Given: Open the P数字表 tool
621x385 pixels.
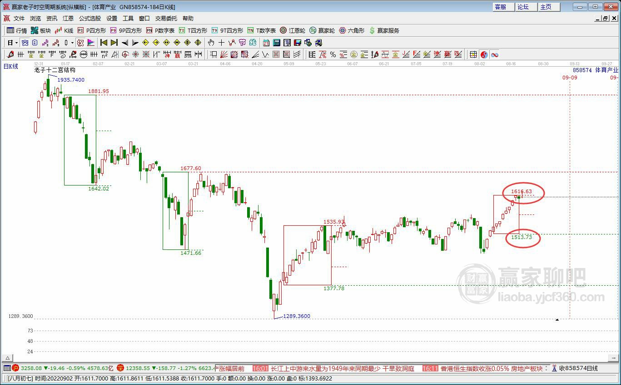Looking at the screenshot, I should 160,30.
